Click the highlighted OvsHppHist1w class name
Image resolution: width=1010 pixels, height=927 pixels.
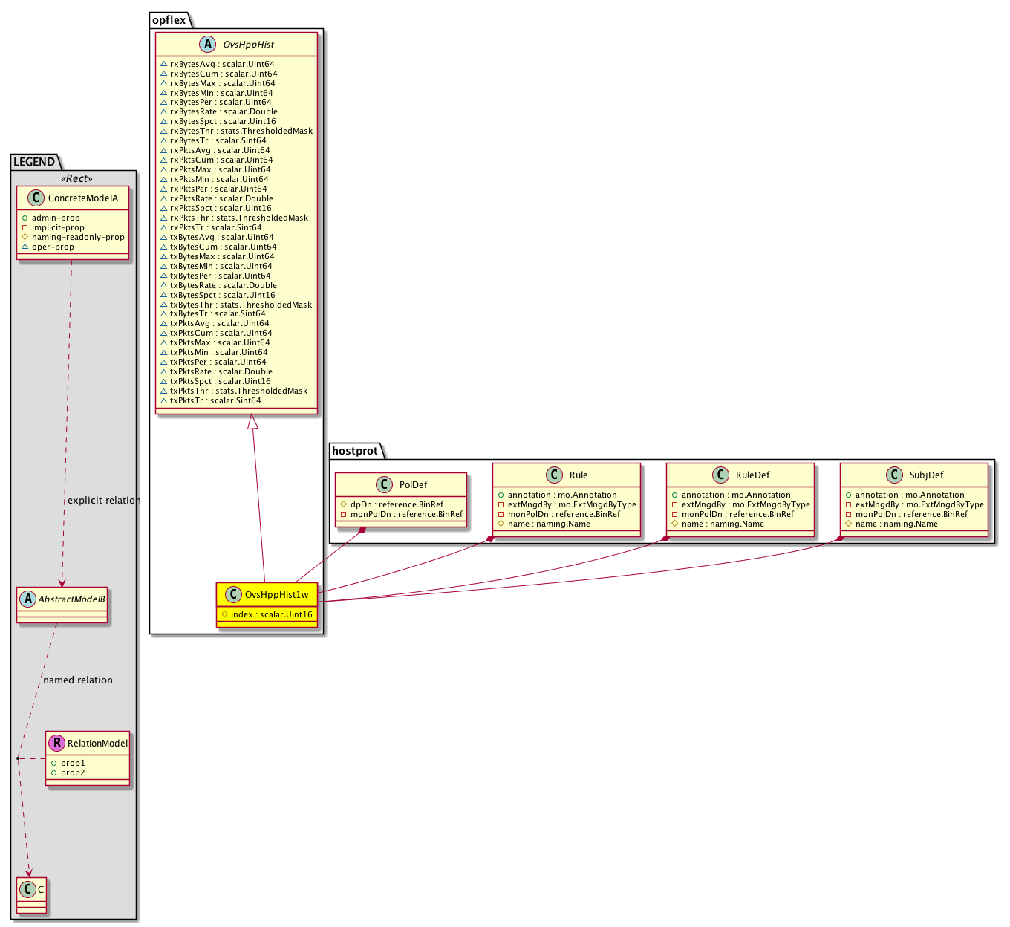276,594
